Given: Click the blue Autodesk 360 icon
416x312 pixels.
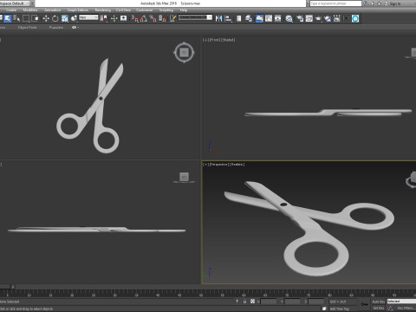Looking at the screenshot, I should click(355, 19).
